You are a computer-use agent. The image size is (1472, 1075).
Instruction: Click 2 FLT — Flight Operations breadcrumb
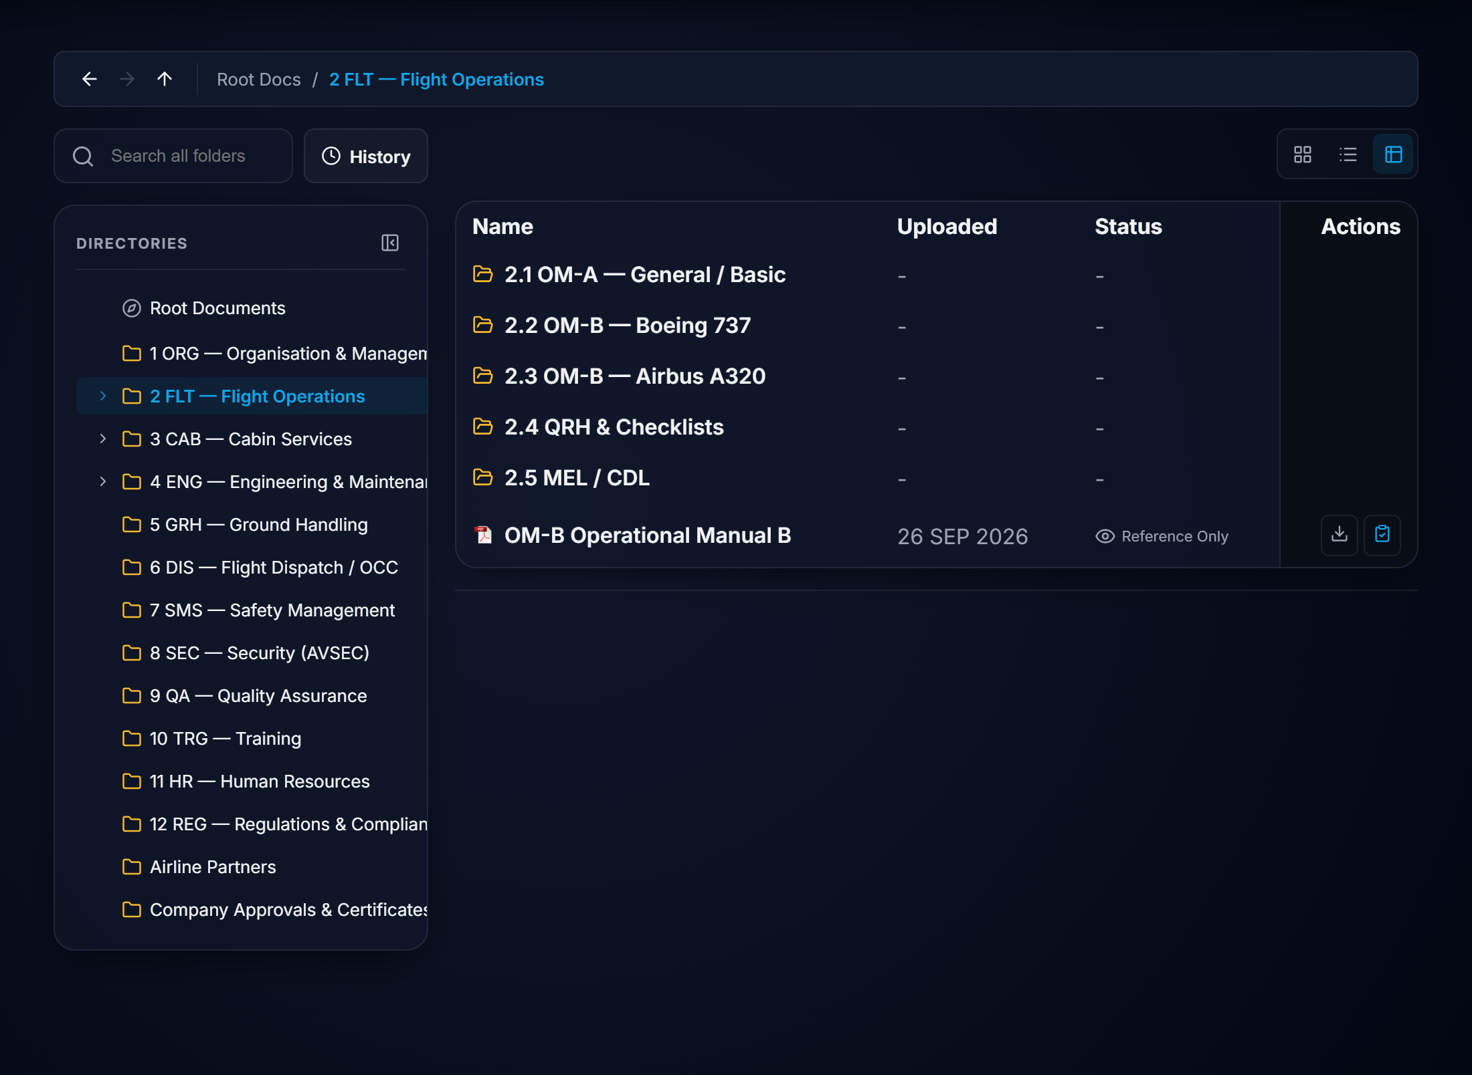pos(436,80)
